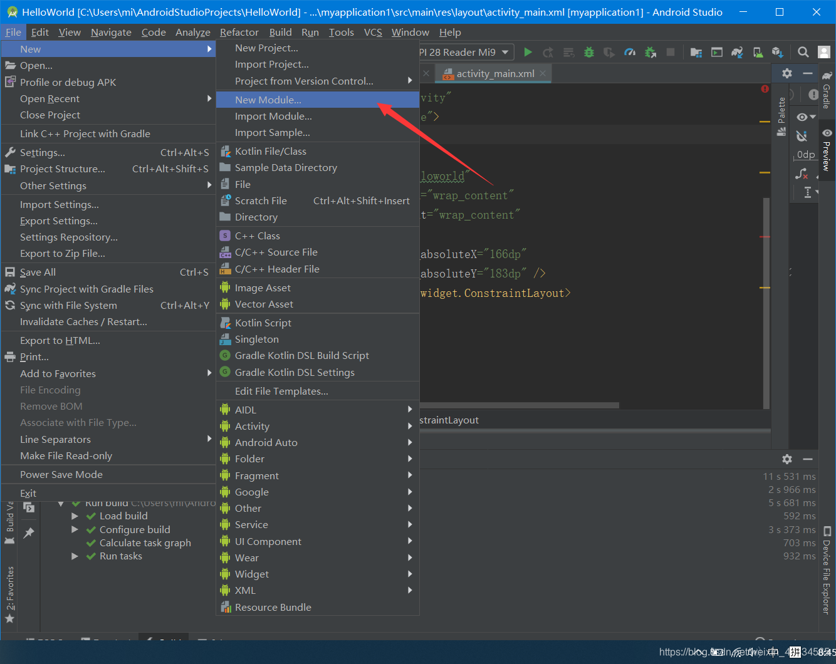This screenshot has height=664, width=836.
Task: Click the Save All menu entry
Action: coord(108,272)
